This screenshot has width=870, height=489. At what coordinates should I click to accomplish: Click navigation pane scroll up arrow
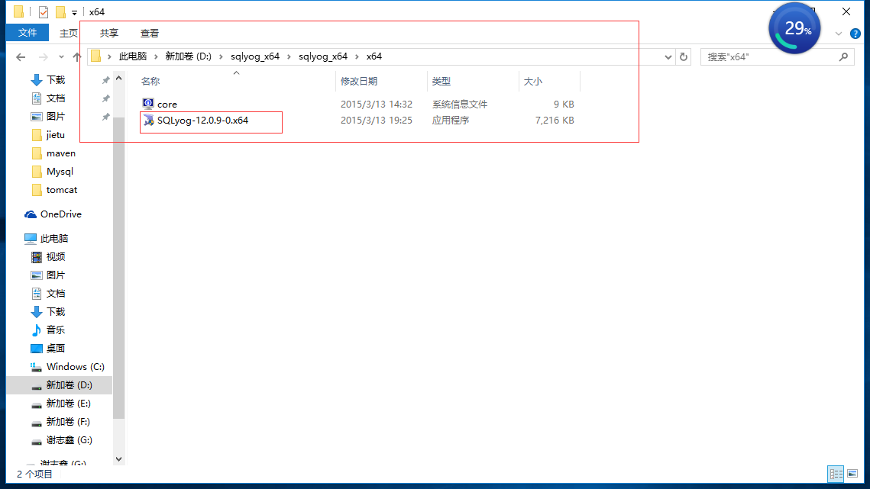(x=118, y=79)
